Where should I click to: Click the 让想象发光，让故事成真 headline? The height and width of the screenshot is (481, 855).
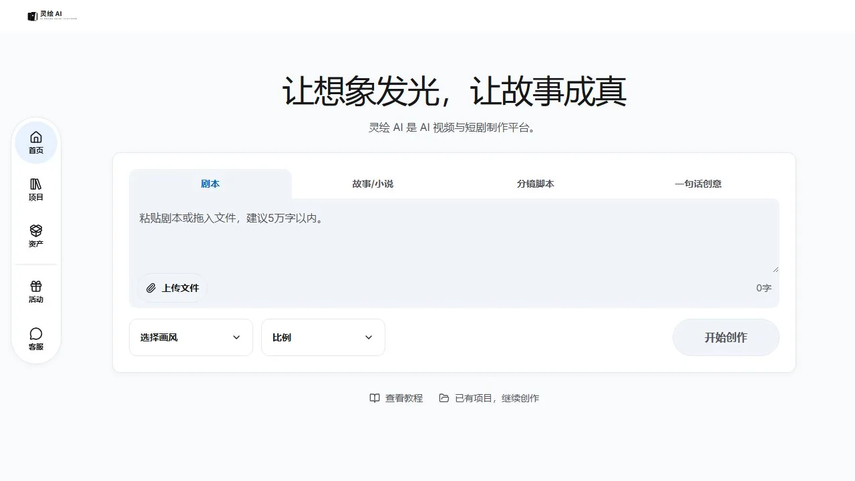(454, 92)
